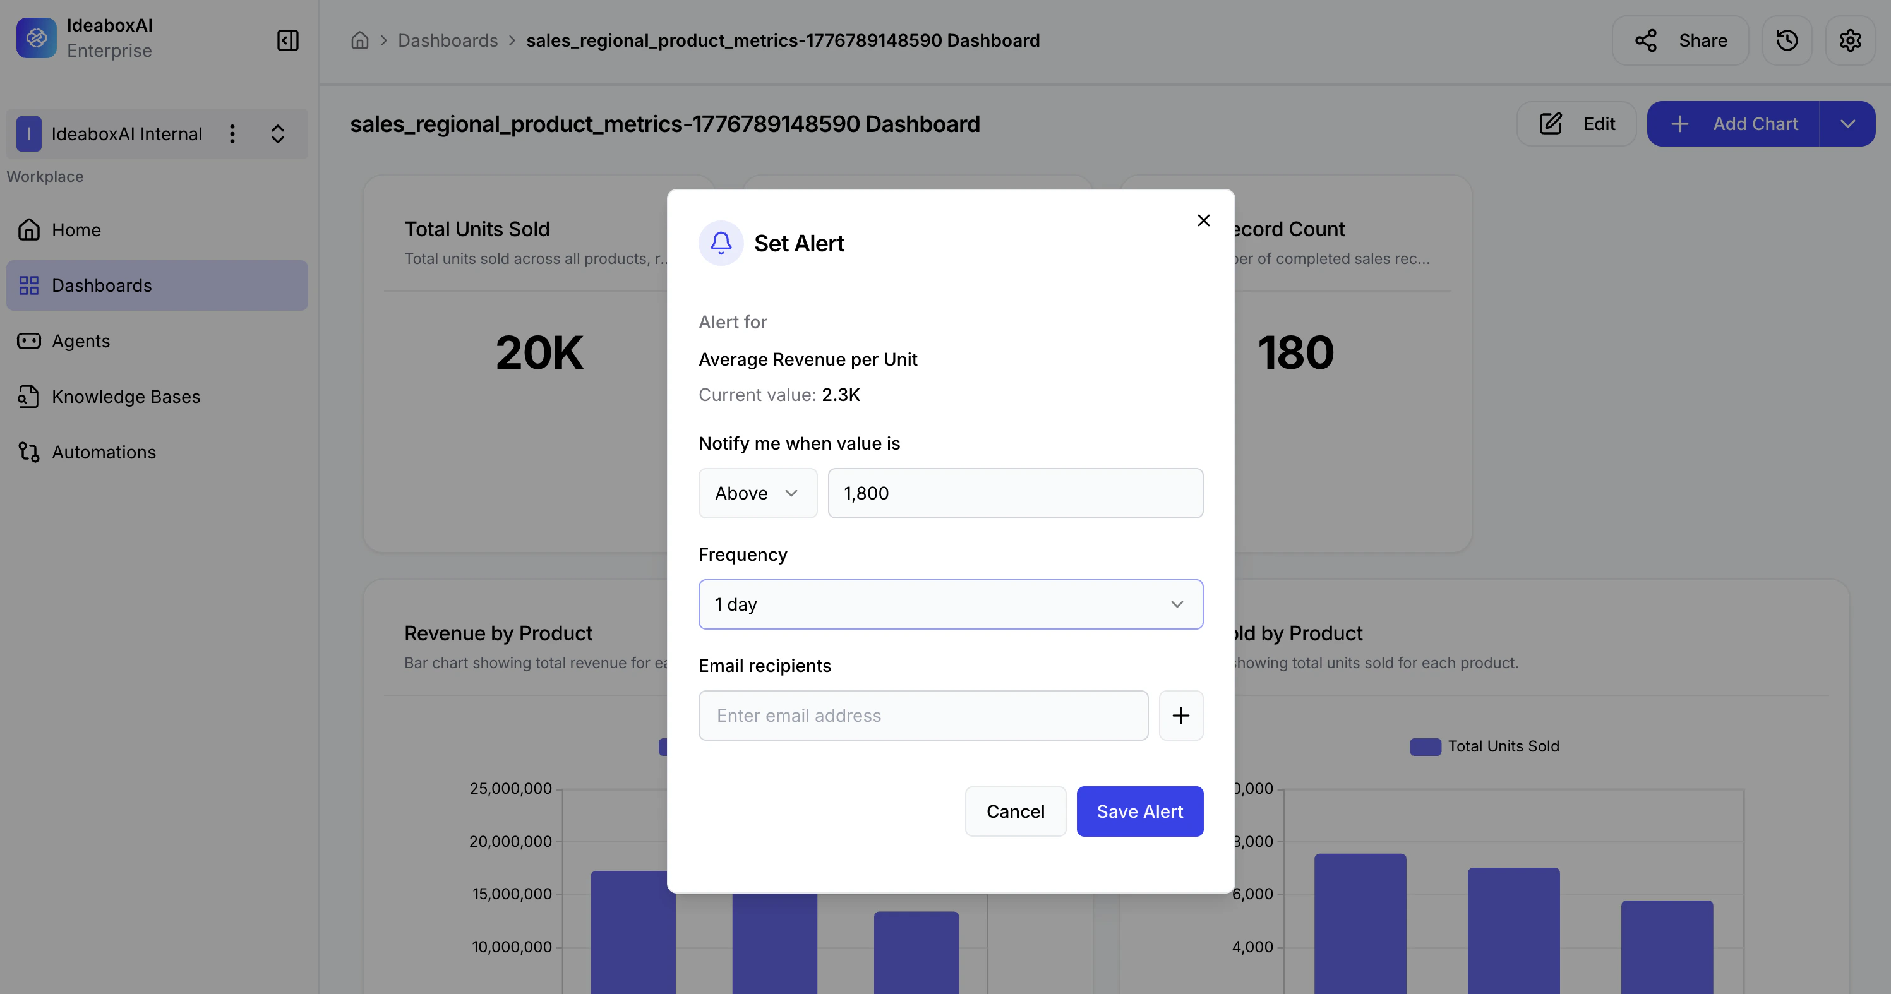Viewport: 1891px width, 994px height.
Task: Close the Set Alert dialog
Action: point(1203,220)
